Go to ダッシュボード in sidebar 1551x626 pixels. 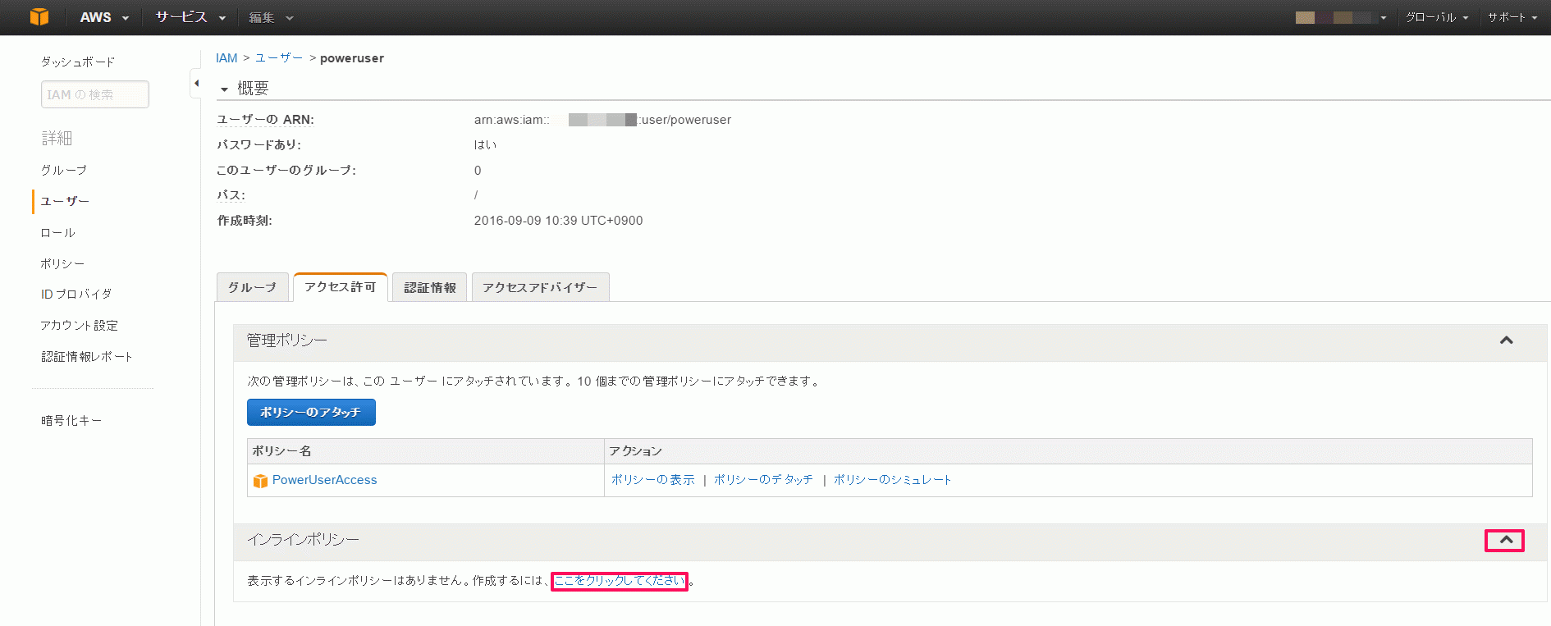point(78,62)
